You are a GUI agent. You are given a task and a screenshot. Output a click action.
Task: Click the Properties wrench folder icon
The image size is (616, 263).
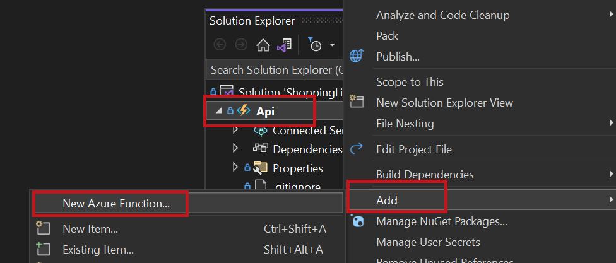[x=261, y=168]
